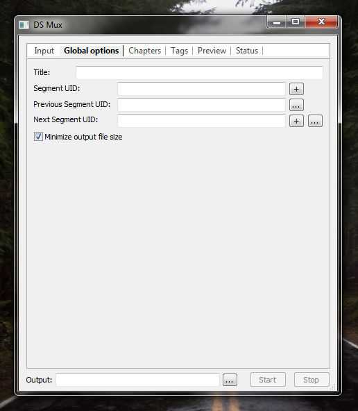Select the Global options tab
The height and width of the screenshot is (411, 358).
[x=91, y=51]
